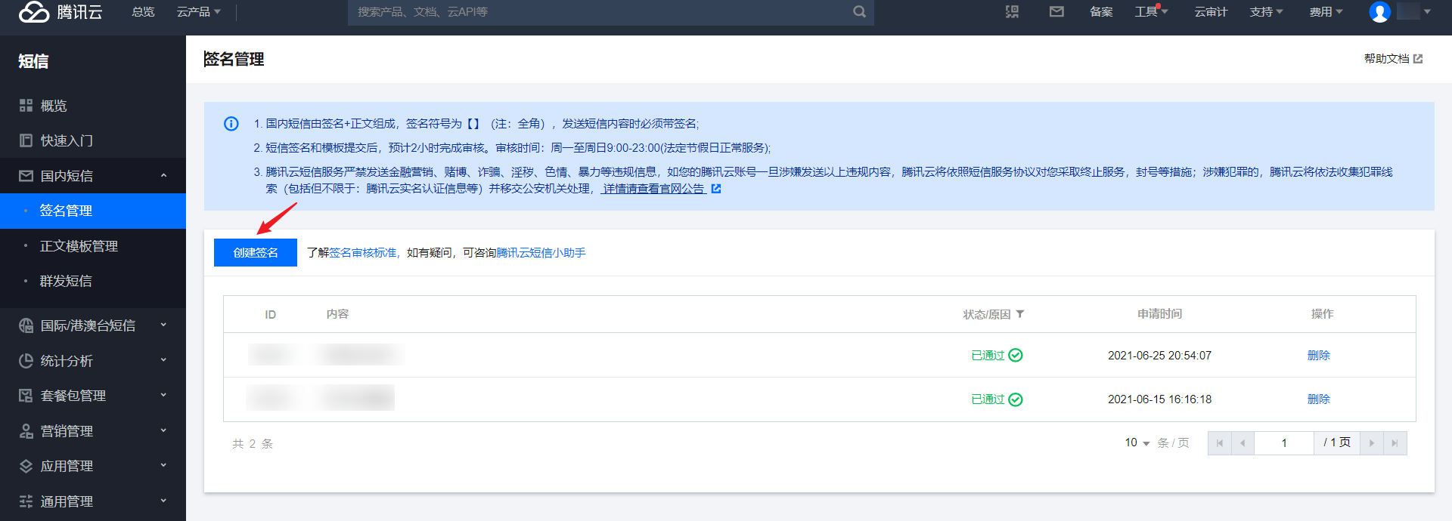The width and height of the screenshot is (1452, 521).
Task: Click the 状态/原因 column header text
Action: (x=987, y=314)
